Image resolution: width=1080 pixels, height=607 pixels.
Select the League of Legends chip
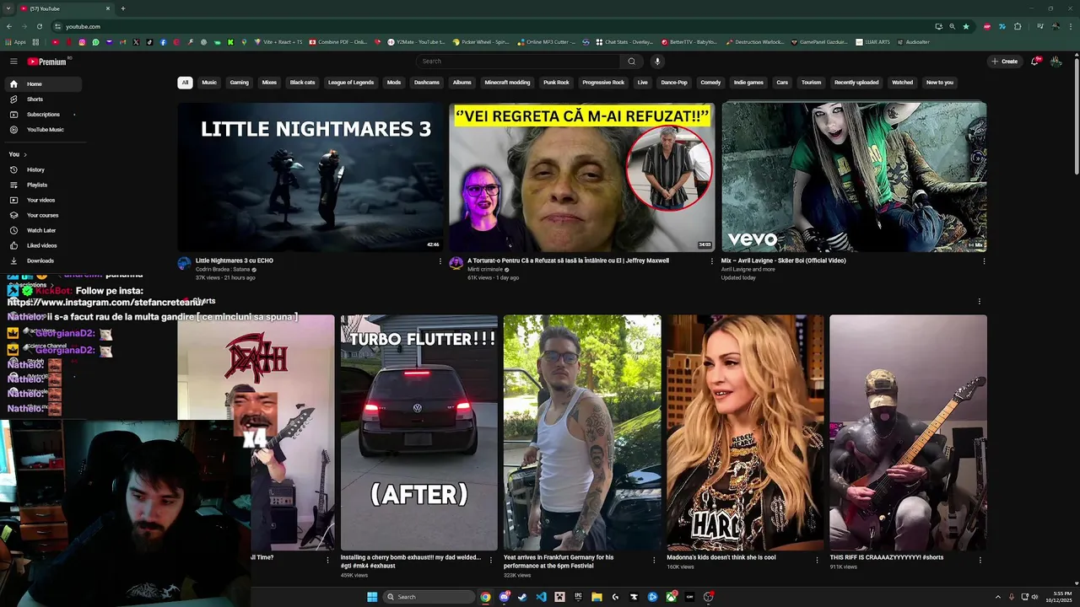click(x=351, y=83)
